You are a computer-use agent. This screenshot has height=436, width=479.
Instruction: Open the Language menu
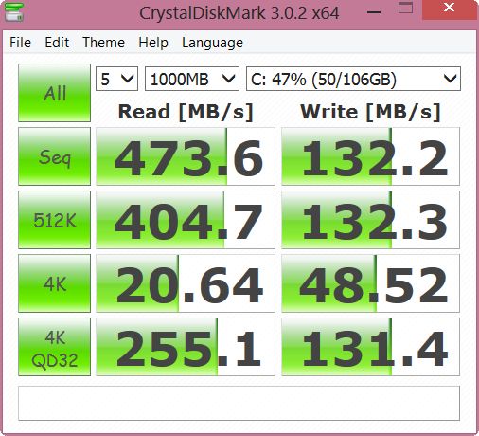coord(212,43)
